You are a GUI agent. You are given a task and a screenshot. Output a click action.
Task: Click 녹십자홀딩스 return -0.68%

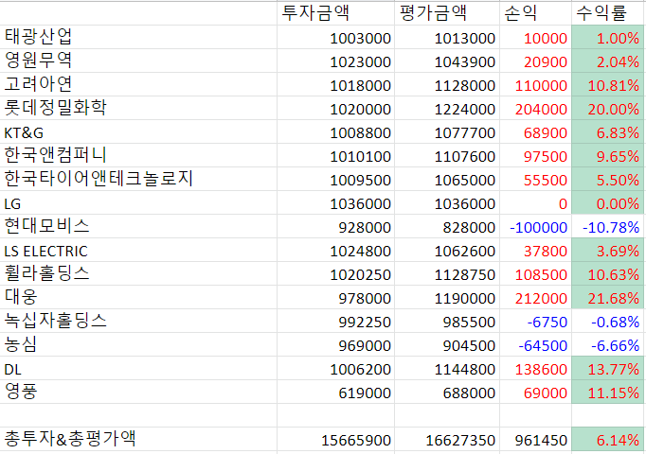[x=608, y=321]
